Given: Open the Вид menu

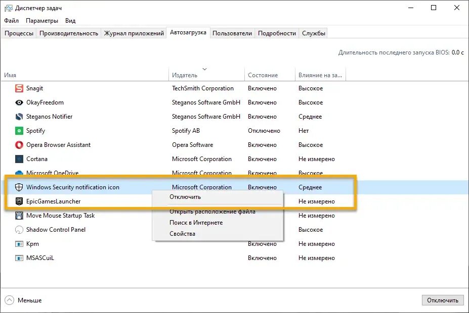Looking at the screenshot, I should (x=70, y=21).
